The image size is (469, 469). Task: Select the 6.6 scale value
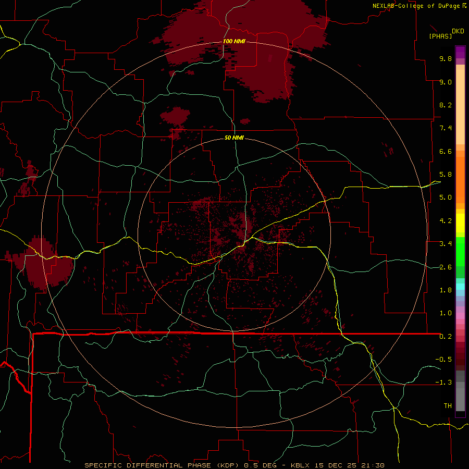pyautogui.click(x=446, y=151)
